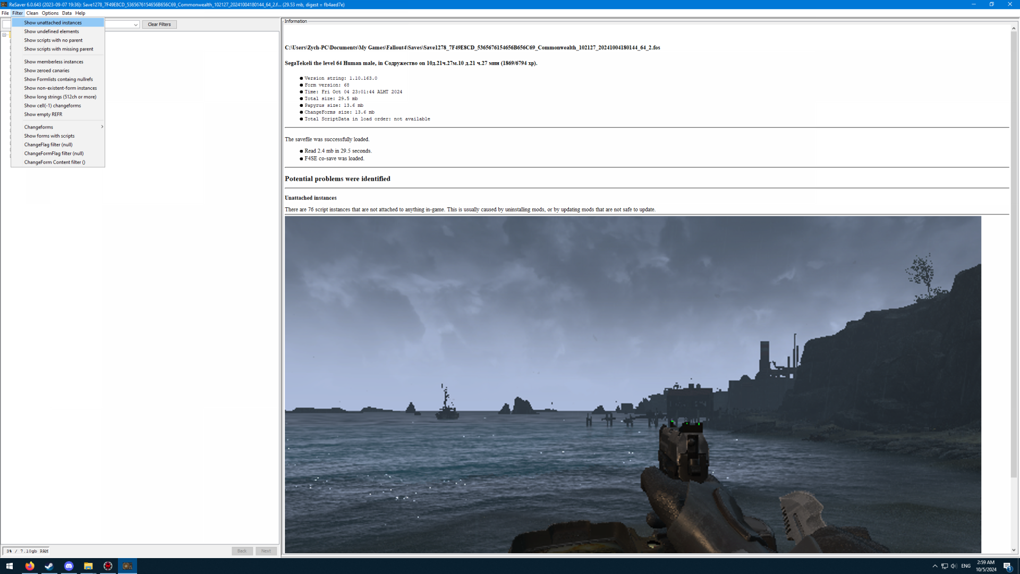
Task: Open Steam from the taskbar
Action: pyautogui.click(x=49, y=566)
